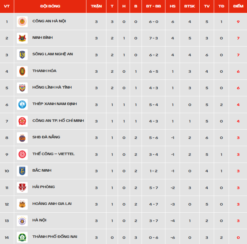Open the Công An TP. Hồ Chí Minh badge
247x244 pixels.
click(22, 121)
